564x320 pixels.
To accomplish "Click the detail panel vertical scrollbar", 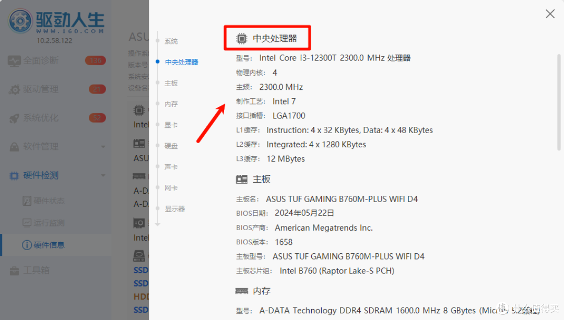I will coord(559,102).
